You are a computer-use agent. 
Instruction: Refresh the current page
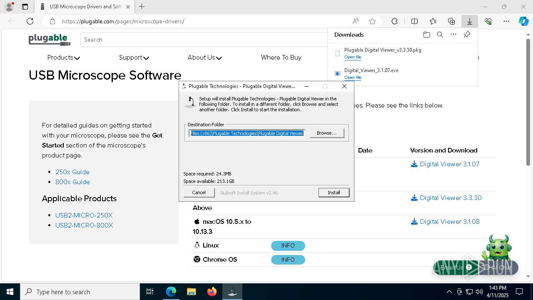(30, 21)
